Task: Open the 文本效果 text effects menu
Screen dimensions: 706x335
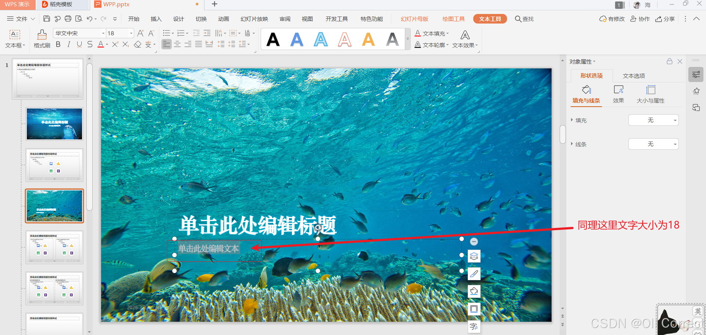Action: tap(465, 39)
